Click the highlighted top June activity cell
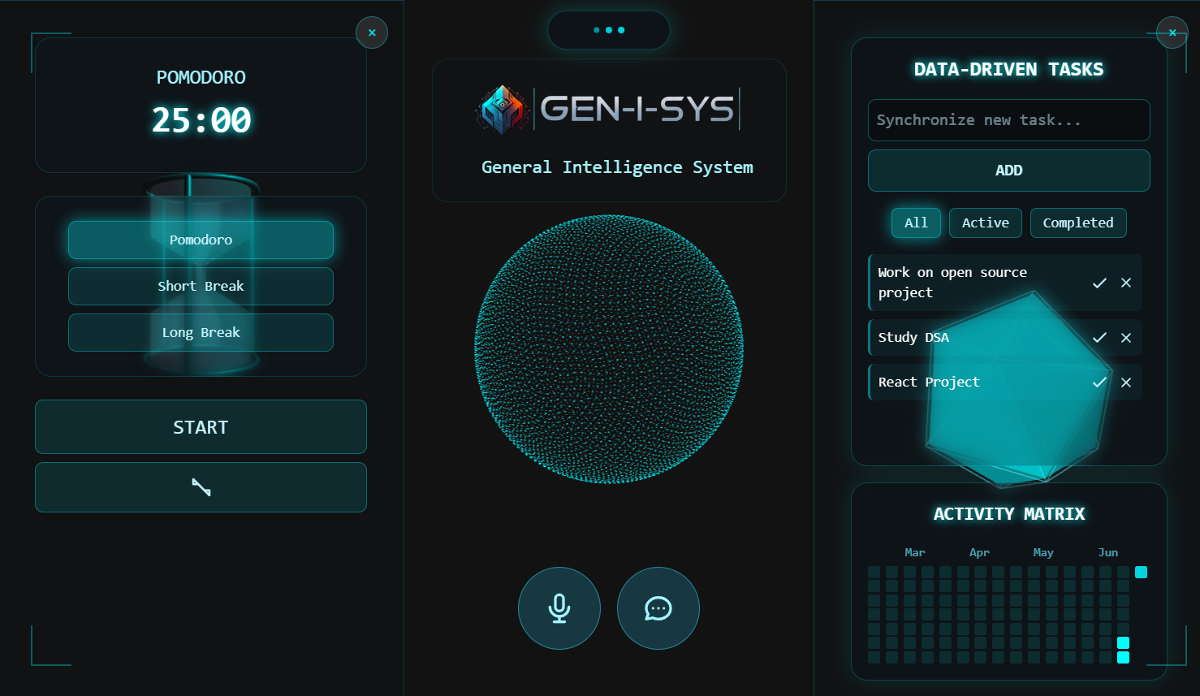The image size is (1200, 696). click(1141, 573)
